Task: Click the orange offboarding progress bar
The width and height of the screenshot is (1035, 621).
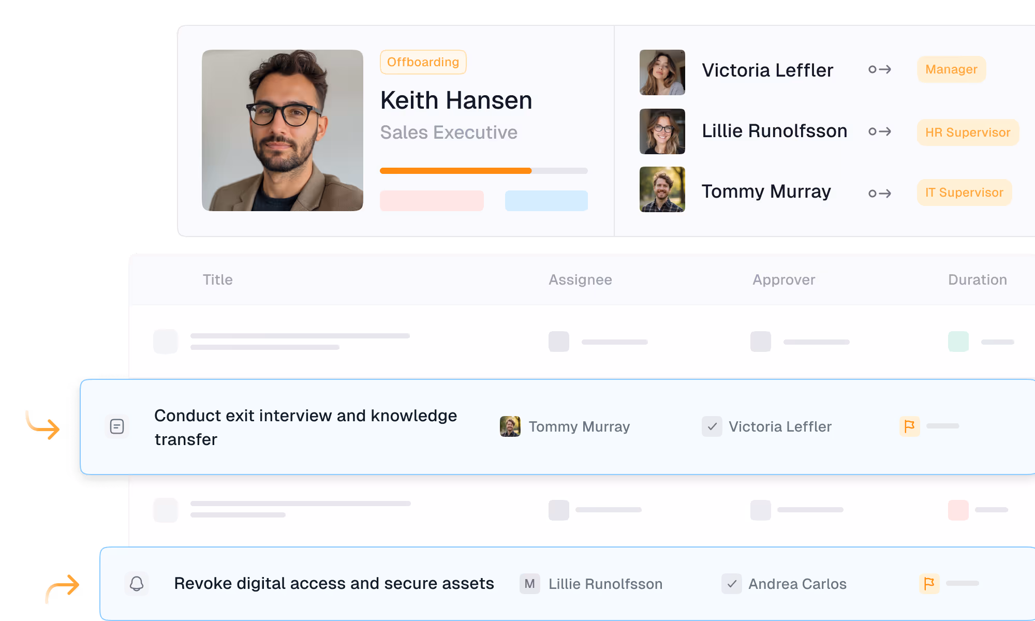Action: 455,171
